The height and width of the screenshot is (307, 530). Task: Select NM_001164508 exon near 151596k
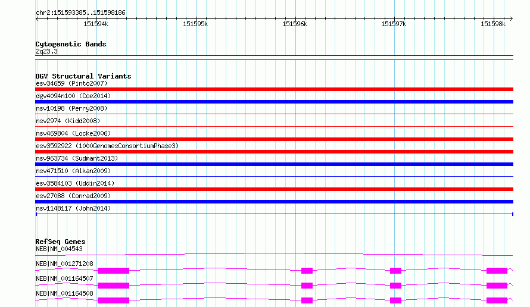[x=307, y=300]
